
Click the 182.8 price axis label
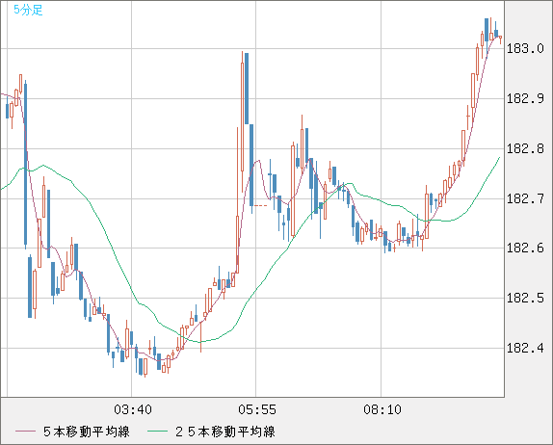(525, 148)
